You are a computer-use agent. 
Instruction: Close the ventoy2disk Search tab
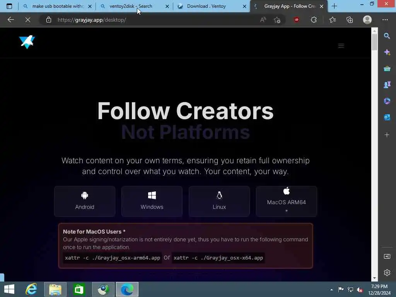click(x=167, y=6)
